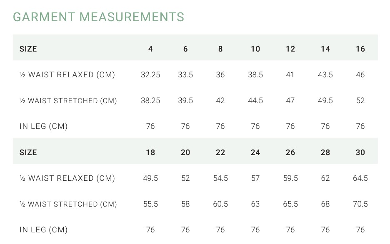Select the size 10 column header
This screenshot has width=390, height=244.
coord(255,49)
